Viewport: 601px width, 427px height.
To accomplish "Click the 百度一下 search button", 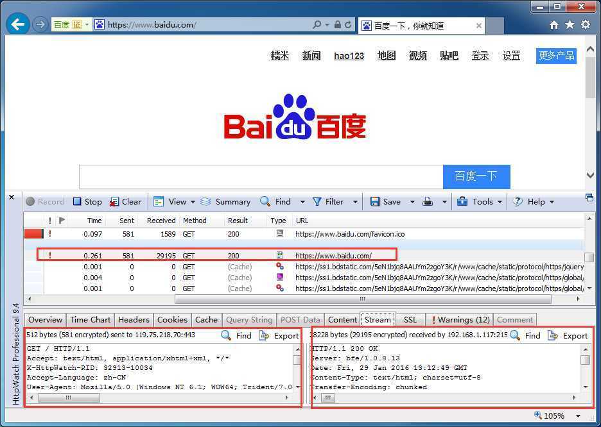I will 476,177.
